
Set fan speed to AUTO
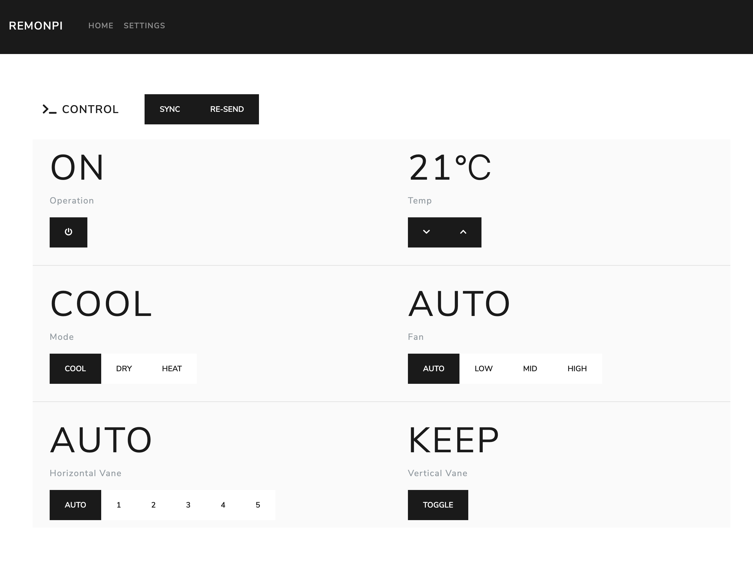433,368
